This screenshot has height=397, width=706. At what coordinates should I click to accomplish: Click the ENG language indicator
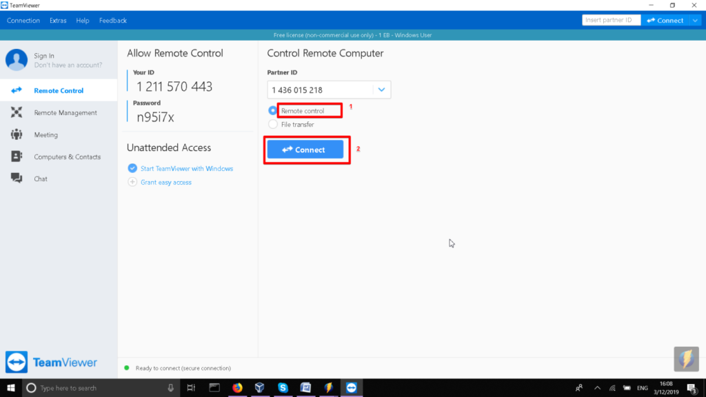tap(643, 387)
